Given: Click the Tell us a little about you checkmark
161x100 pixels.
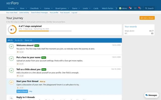Looking at the screenshot, I should click(11, 70).
